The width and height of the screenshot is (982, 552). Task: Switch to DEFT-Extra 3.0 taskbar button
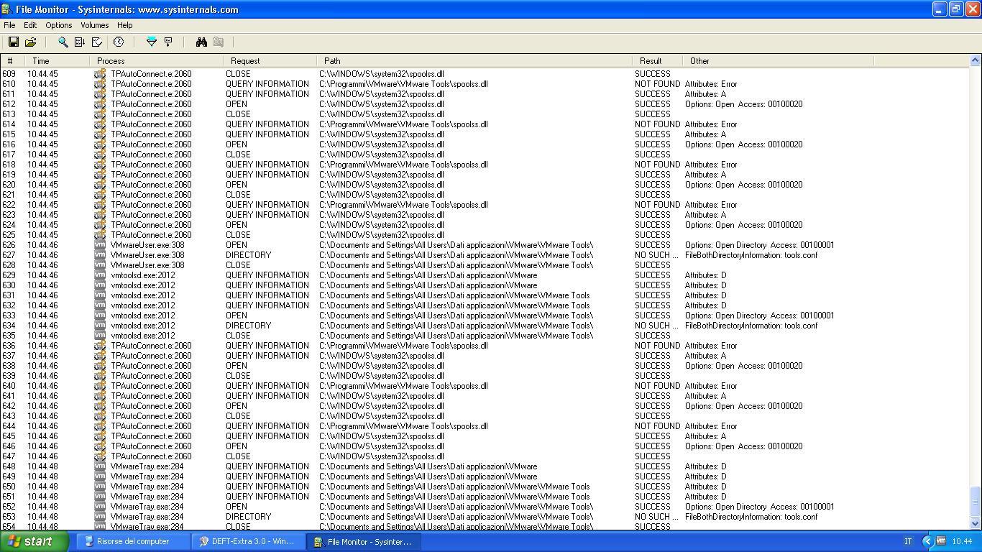(x=248, y=541)
